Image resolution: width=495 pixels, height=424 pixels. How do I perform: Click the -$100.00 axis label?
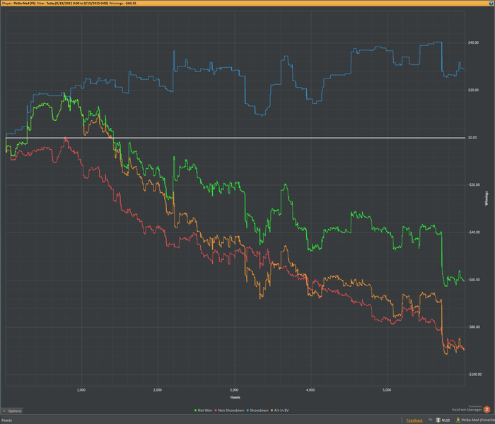click(474, 375)
